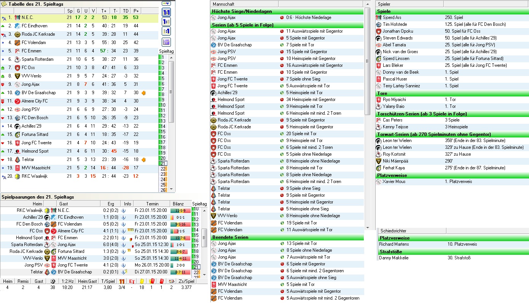Open the info icon for FC Oss vs Almere City FC

coord(123,231)
